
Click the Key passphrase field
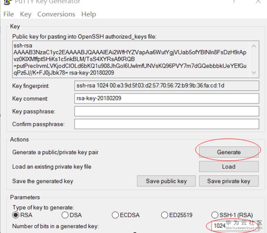point(167,111)
